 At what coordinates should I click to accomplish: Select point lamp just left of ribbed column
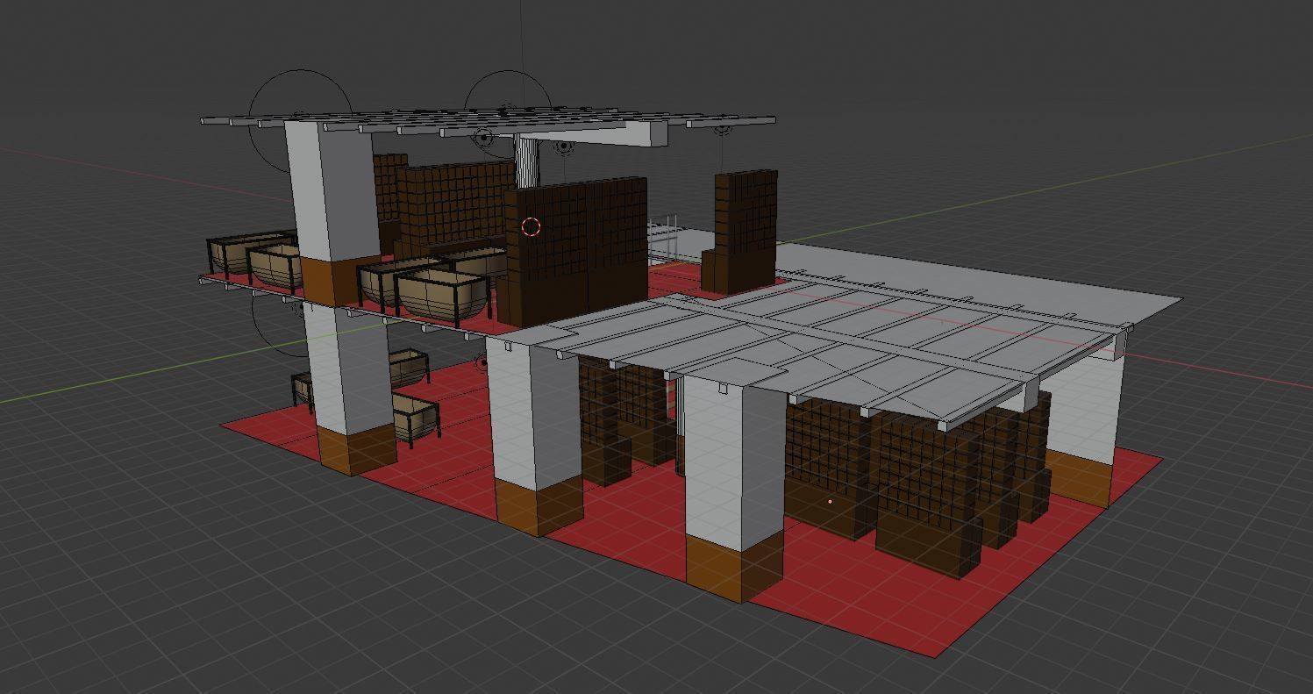point(483,137)
